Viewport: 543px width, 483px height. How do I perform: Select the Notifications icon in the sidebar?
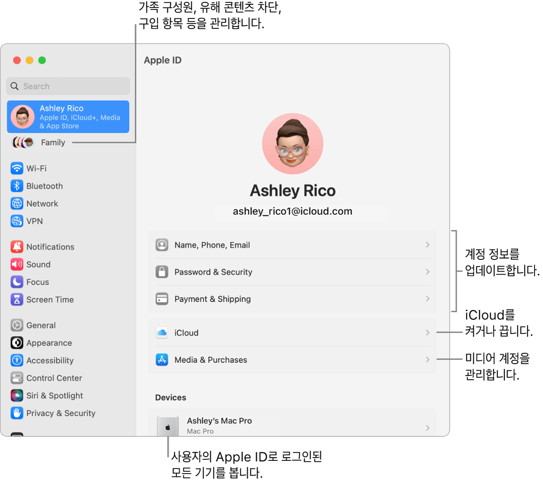16,246
